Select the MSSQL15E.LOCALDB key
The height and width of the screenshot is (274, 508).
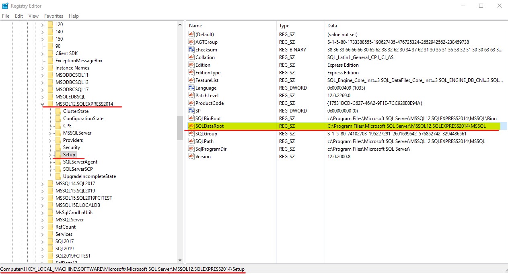coord(78,205)
